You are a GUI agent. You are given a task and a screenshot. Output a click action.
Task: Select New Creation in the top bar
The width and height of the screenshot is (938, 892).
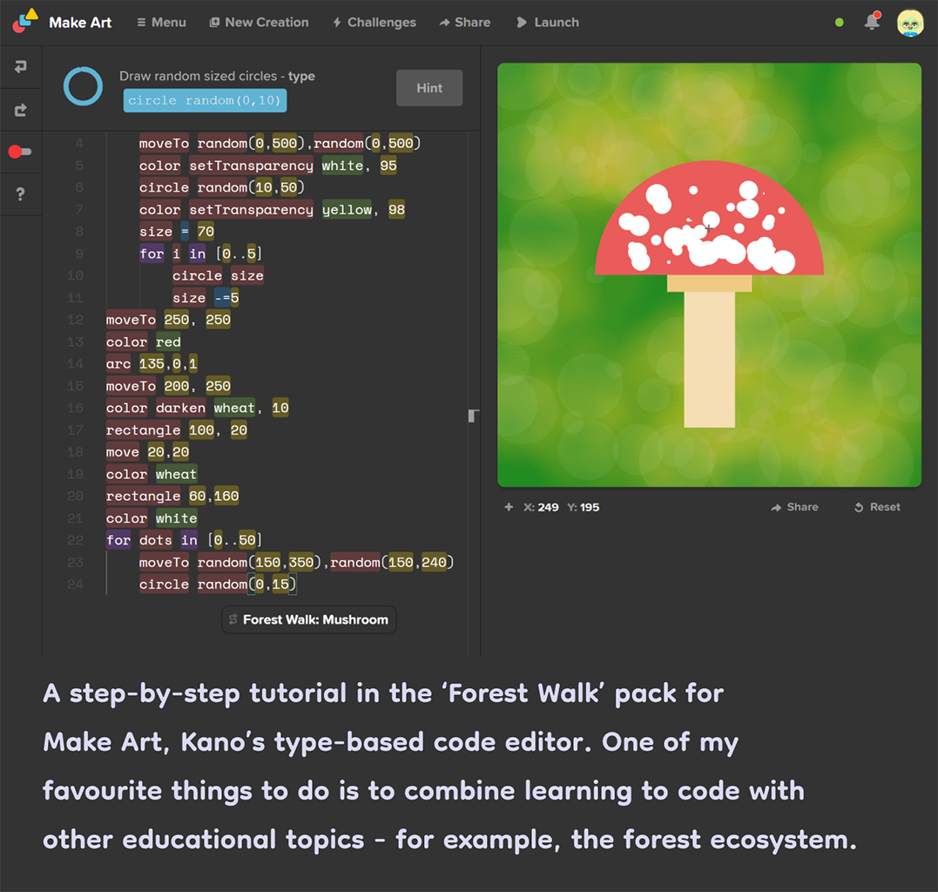pyautogui.click(x=259, y=23)
